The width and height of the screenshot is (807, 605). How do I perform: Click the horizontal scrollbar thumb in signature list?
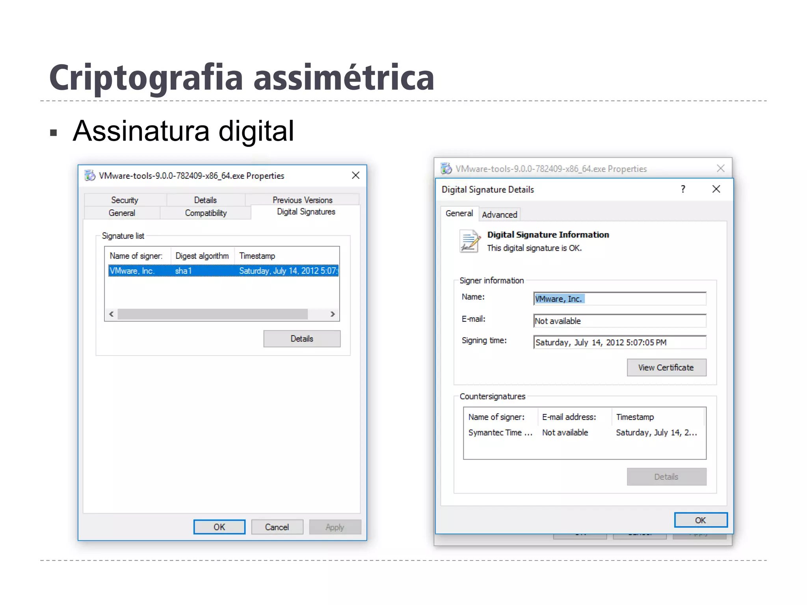[213, 314]
